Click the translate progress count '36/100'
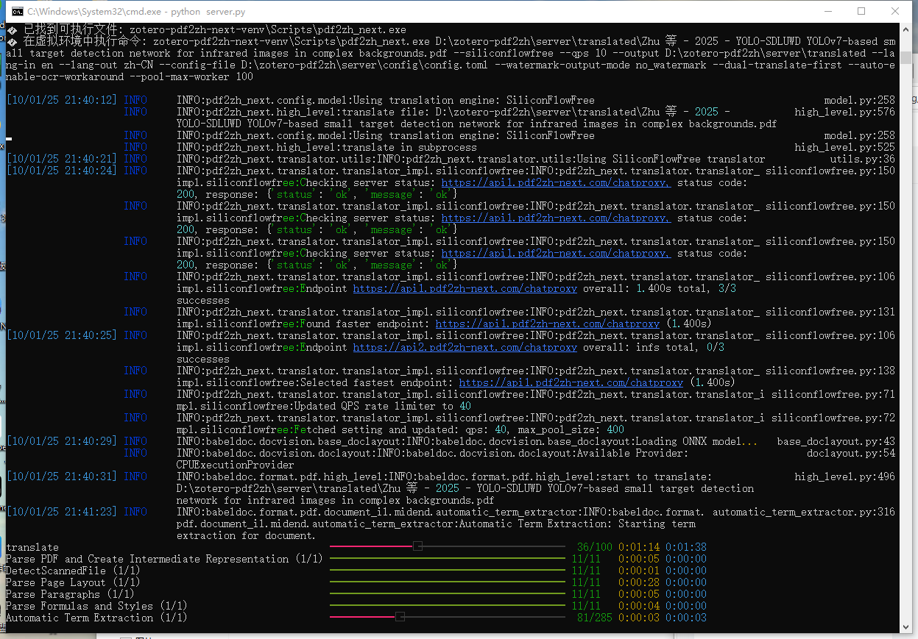 [595, 547]
